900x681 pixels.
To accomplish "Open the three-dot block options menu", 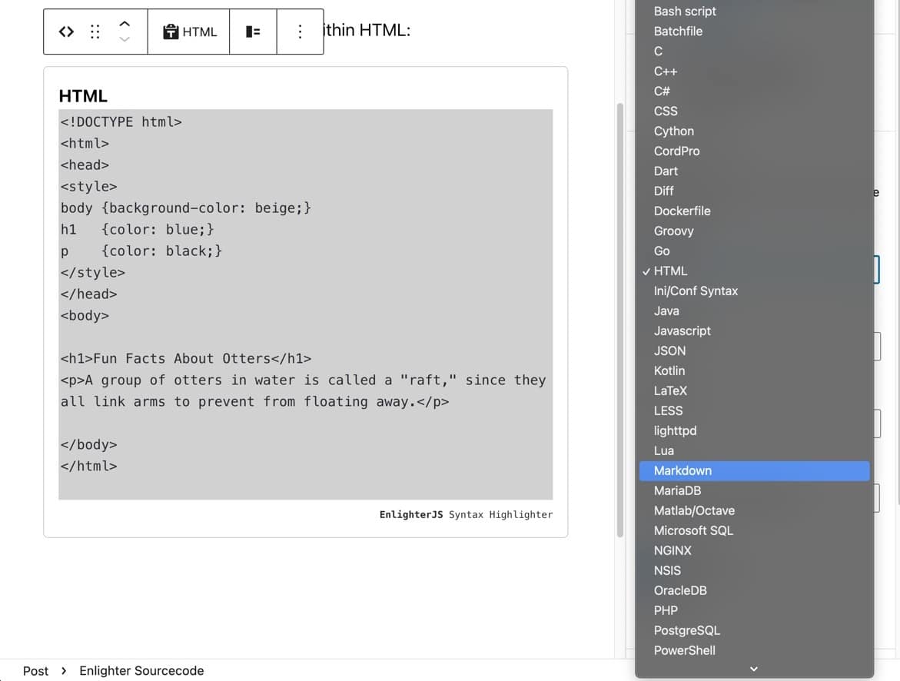I will pyautogui.click(x=300, y=32).
